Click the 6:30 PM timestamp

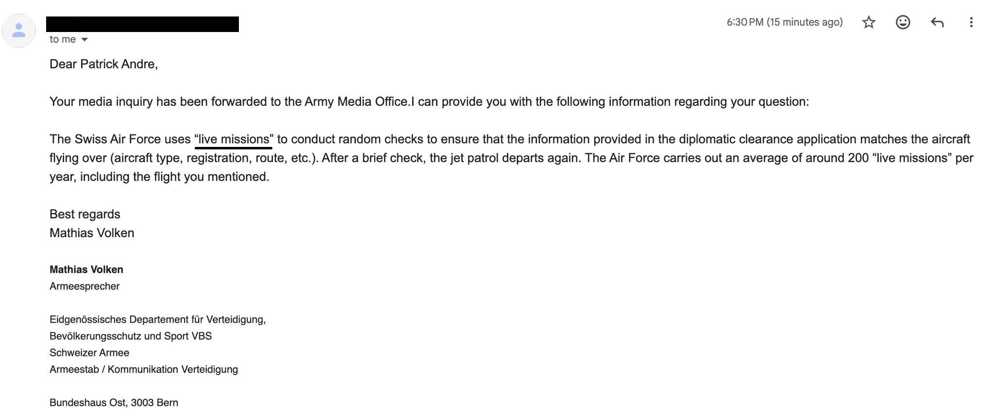pos(784,22)
